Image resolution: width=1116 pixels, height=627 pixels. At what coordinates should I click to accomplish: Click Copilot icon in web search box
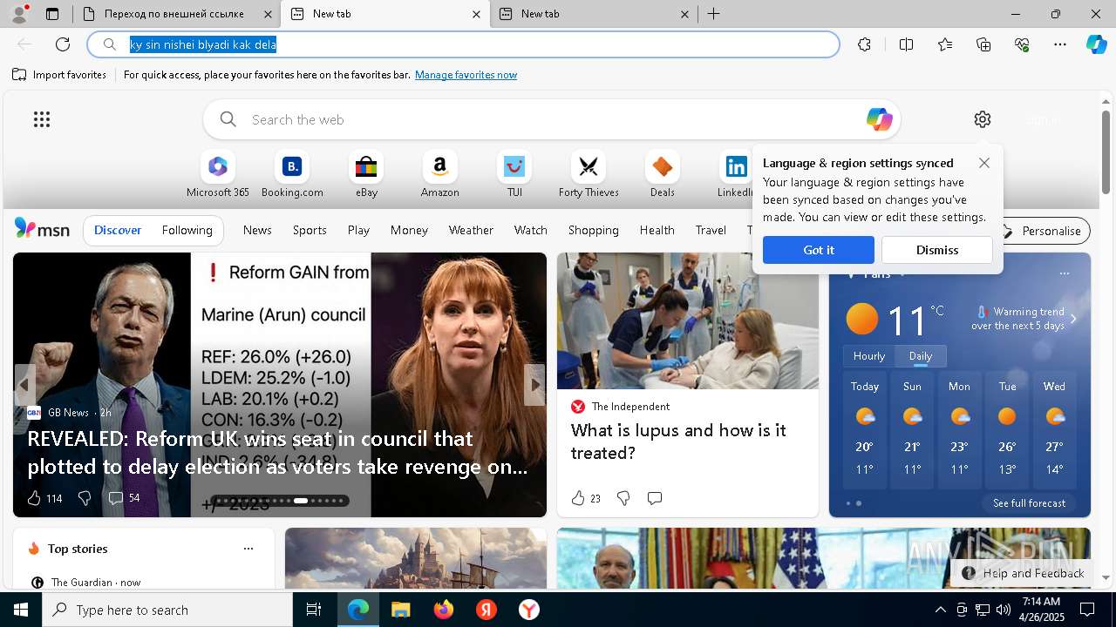[879, 119]
